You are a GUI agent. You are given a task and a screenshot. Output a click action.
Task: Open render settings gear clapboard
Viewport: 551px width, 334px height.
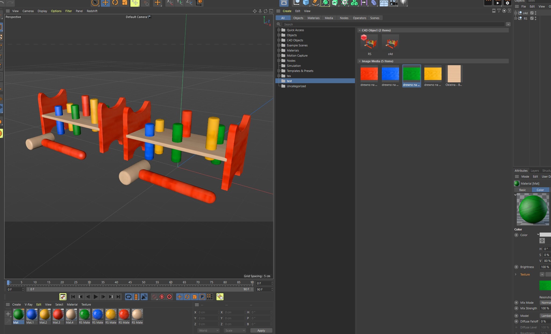[x=507, y=3]
